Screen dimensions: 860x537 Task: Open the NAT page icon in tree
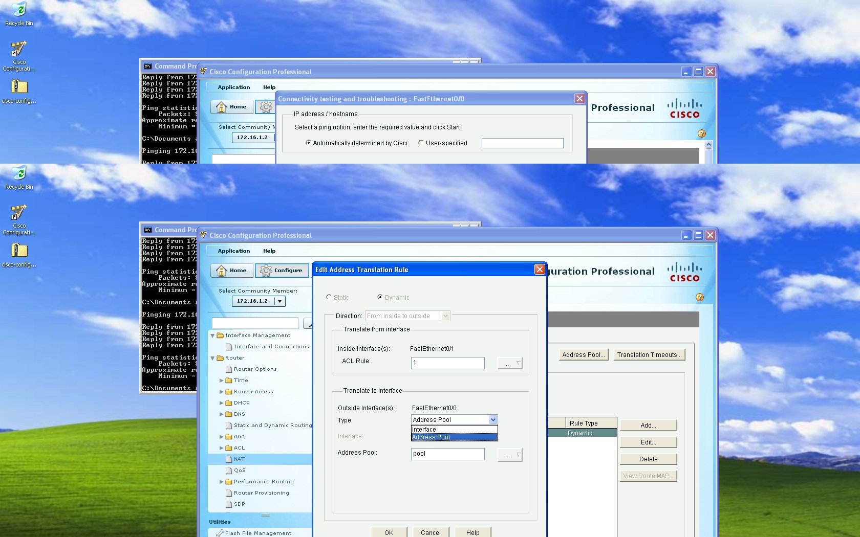[229, 459]
